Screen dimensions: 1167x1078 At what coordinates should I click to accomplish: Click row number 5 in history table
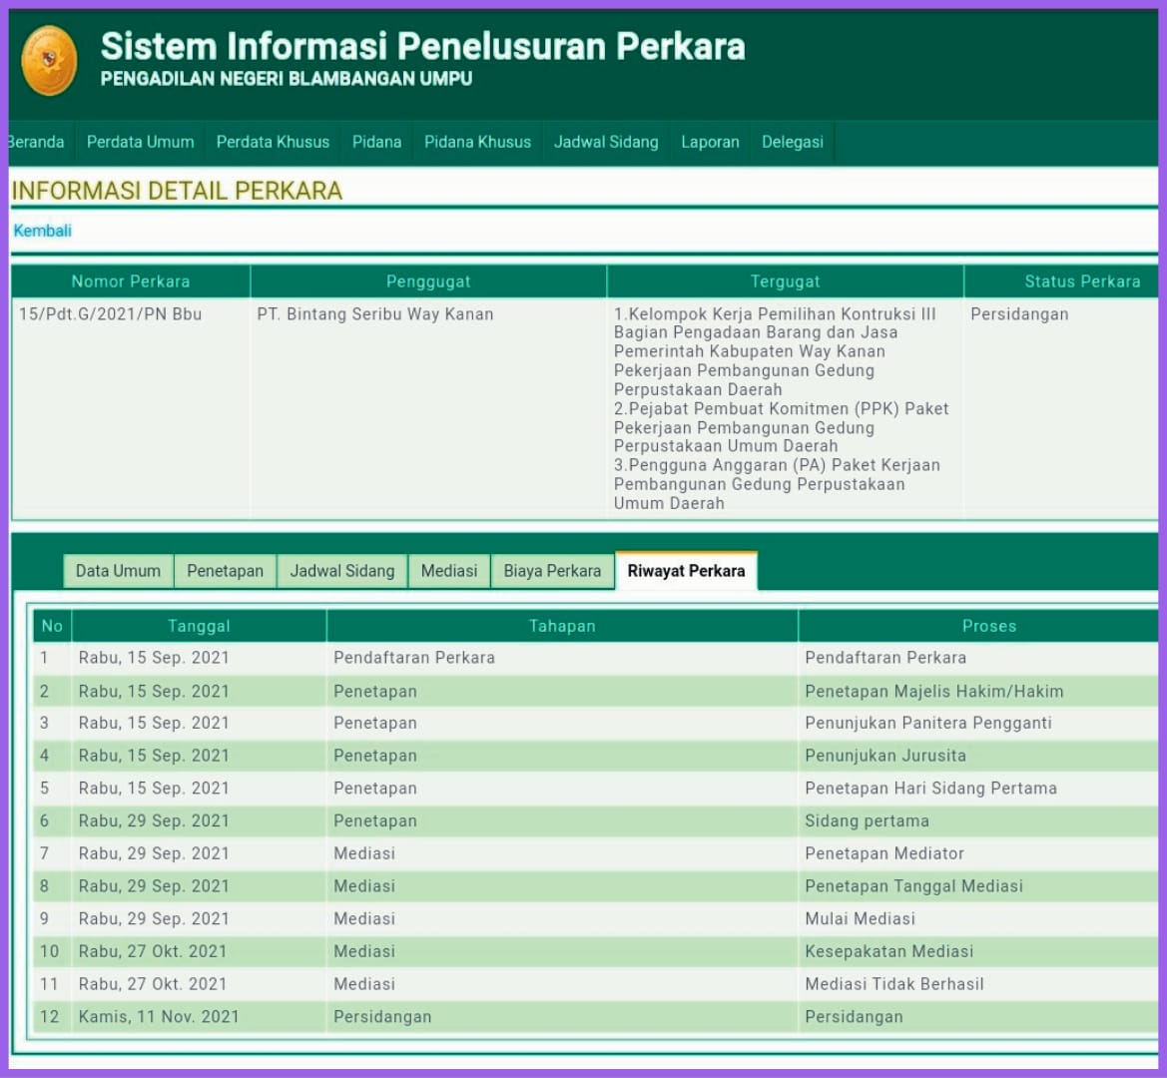(45, 789)
